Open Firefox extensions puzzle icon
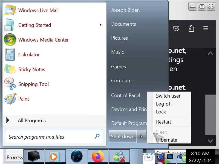The height and width of the screenshot is (164, 219). coord(191,28)
